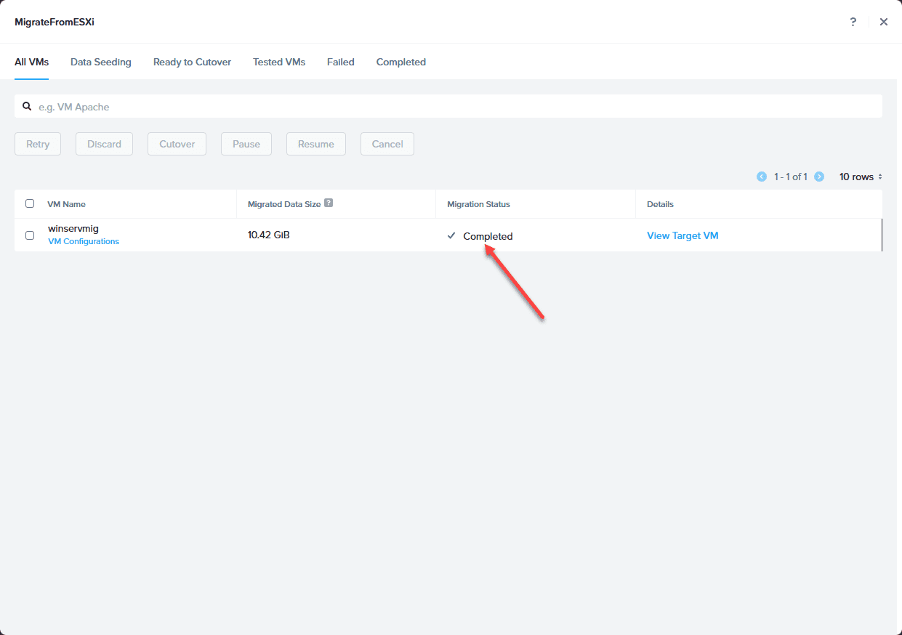Click the search magnifier icon
902x635 pixels.
[x=27, y=106]
